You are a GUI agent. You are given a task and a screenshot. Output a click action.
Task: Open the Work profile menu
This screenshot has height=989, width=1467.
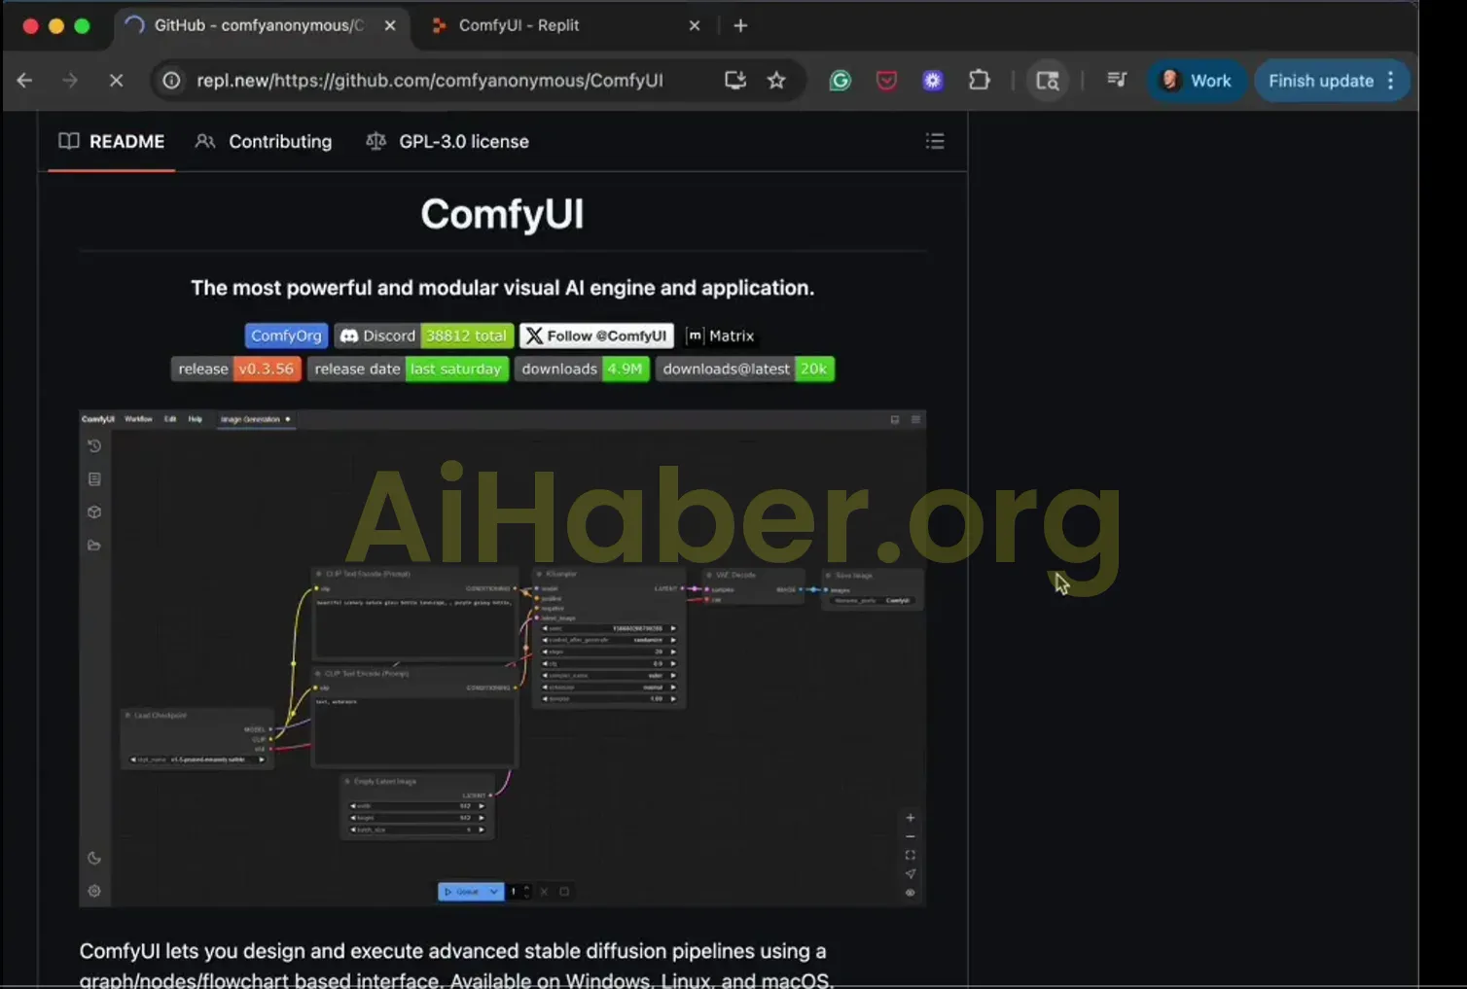click(1197, 81)
